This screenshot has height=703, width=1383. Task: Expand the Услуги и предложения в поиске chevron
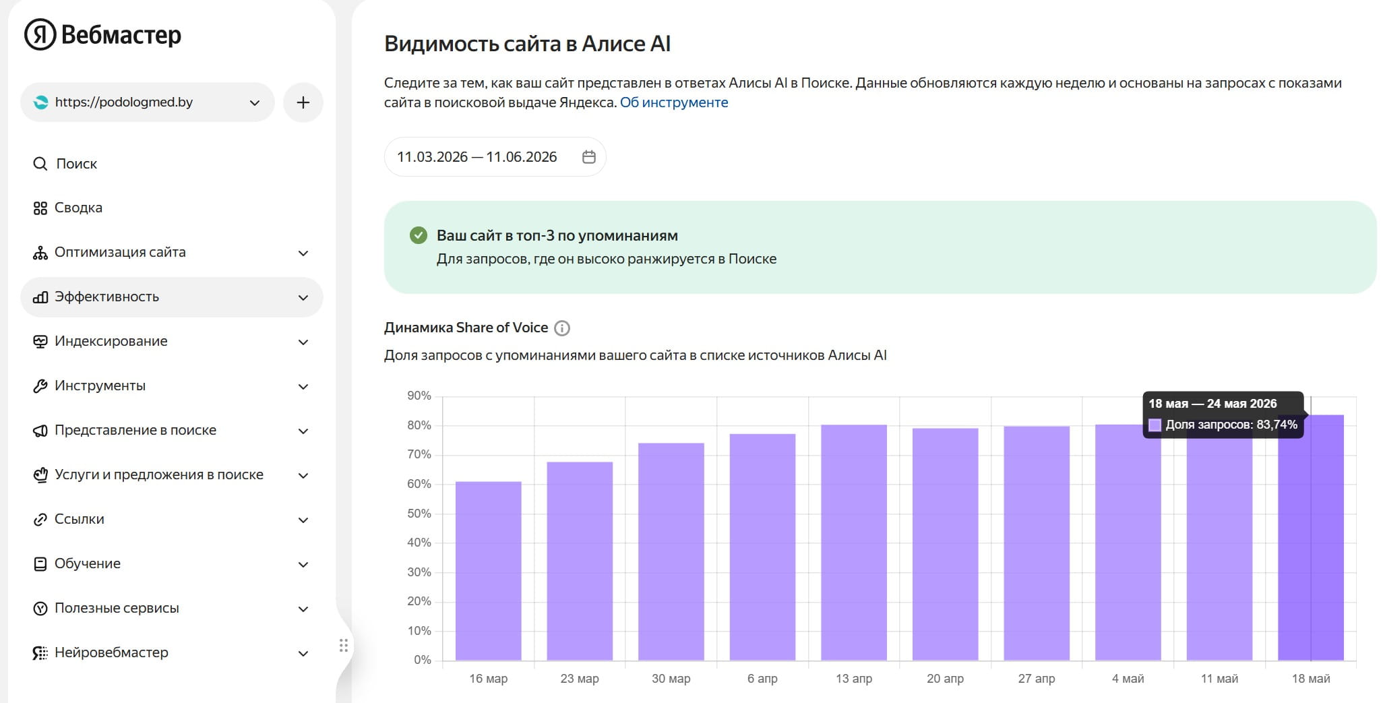[x=303, y=476]
